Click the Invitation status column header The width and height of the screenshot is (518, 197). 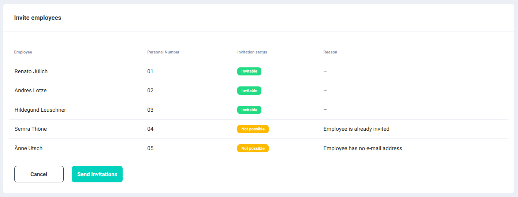252,52
